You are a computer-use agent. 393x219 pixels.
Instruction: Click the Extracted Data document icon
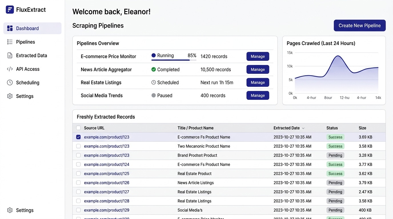[10, 56]
